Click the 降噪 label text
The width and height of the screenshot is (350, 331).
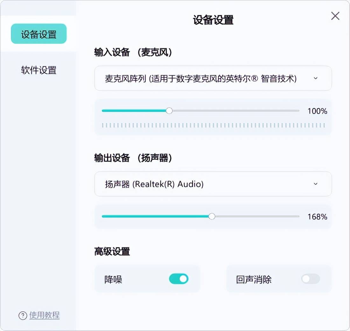coord(113,279)
